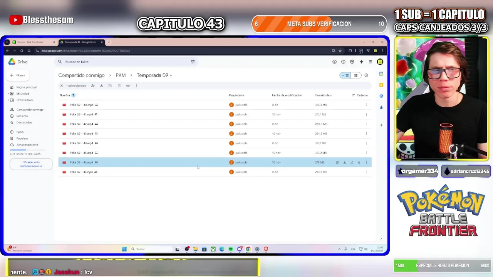The width and height of the screenshot is (493, 277).
Task: Get add-ons plus icon in side panel
Action: click(381, 125)
